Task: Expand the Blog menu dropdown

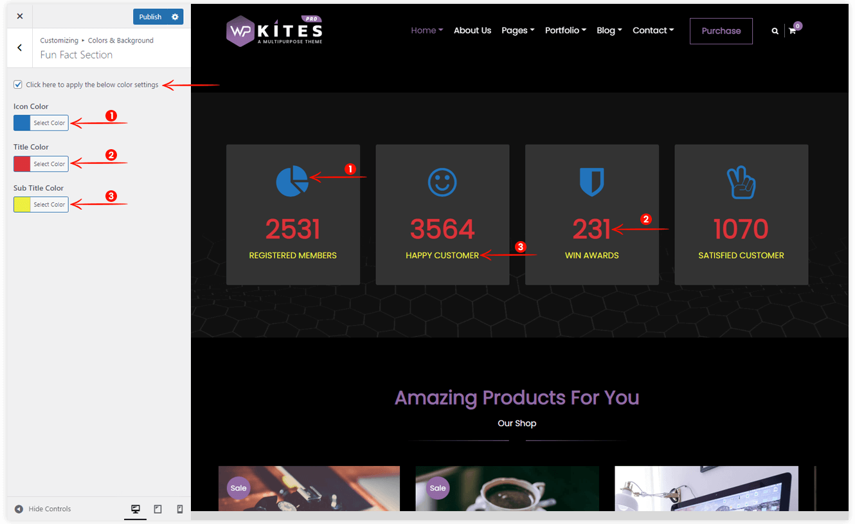Action: [x=609, y=30]
